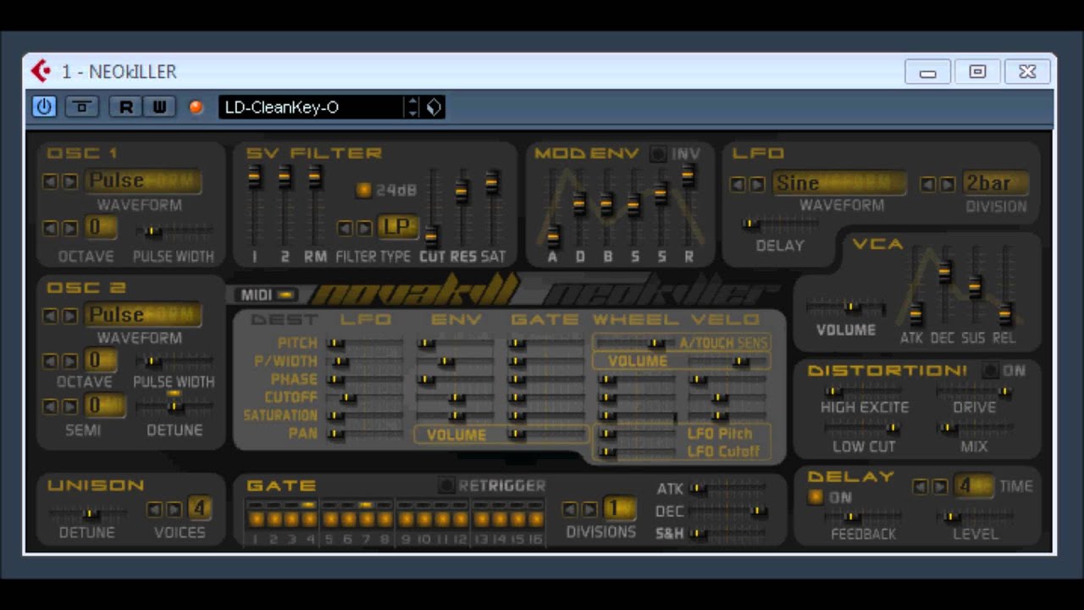Click OSC 1 octave next arrow
The height and width of the screenshot is (610, 1084).
70,229
